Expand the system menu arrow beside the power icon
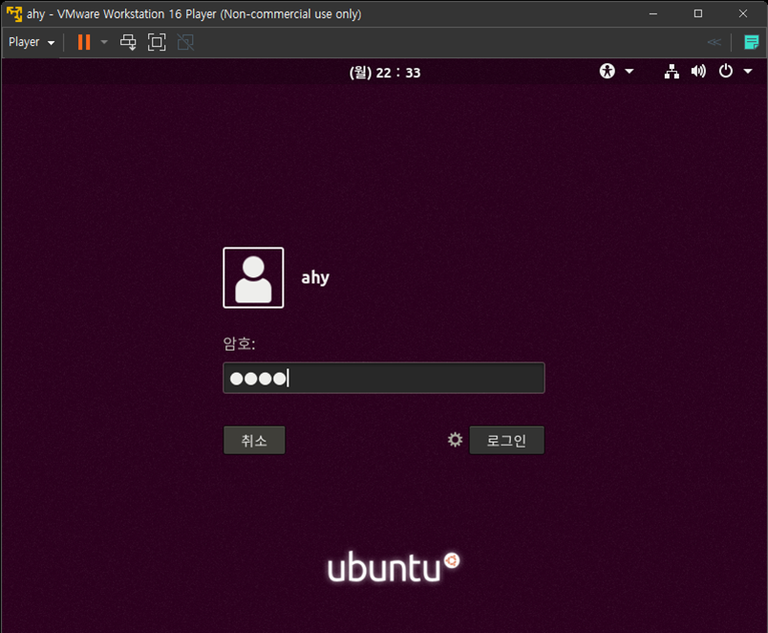768x633 pixels. click(x=748, y=72)
